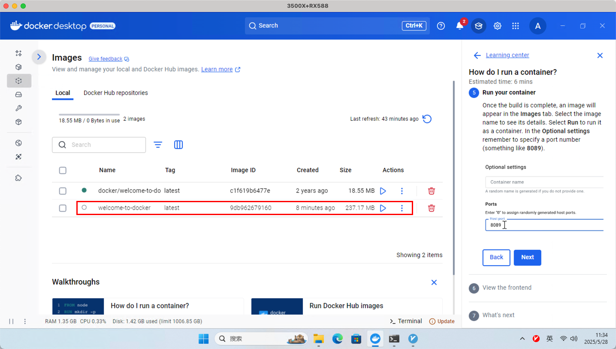The height and width of the screenshot is (349, 616).
Task: Open the Learning center link
Action: pyautogui.click(x=507, y=55)
